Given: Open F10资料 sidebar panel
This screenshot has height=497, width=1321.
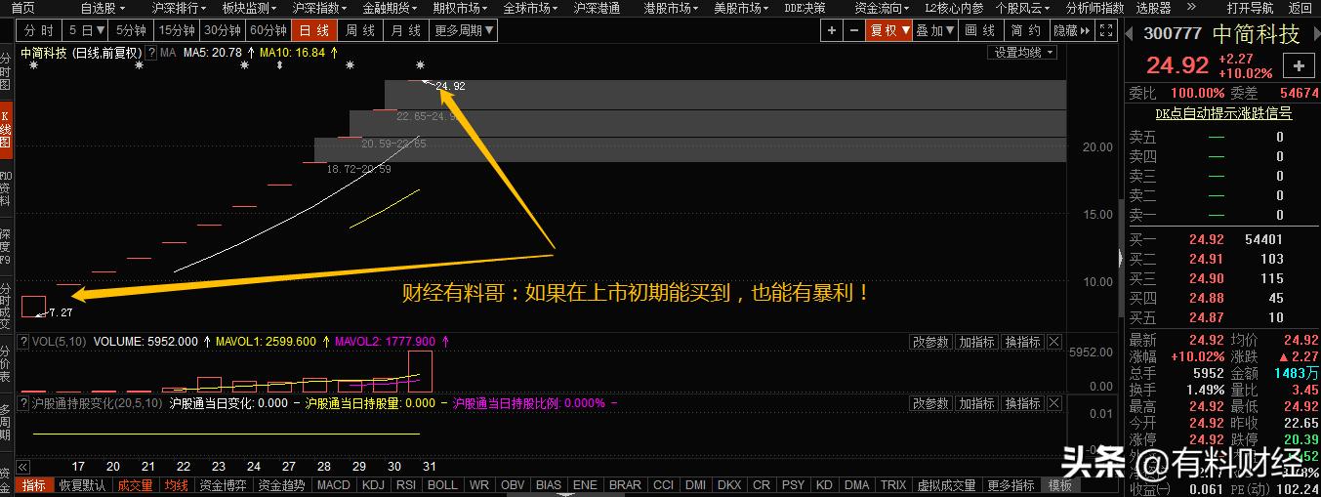Looking at the screenshot, I should pos(6,190).
